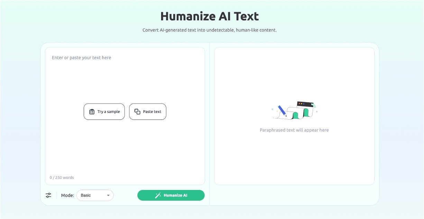Click the 0/250 words counter
The width and height of the screenshot is (424, 219).
coord(62,177)
